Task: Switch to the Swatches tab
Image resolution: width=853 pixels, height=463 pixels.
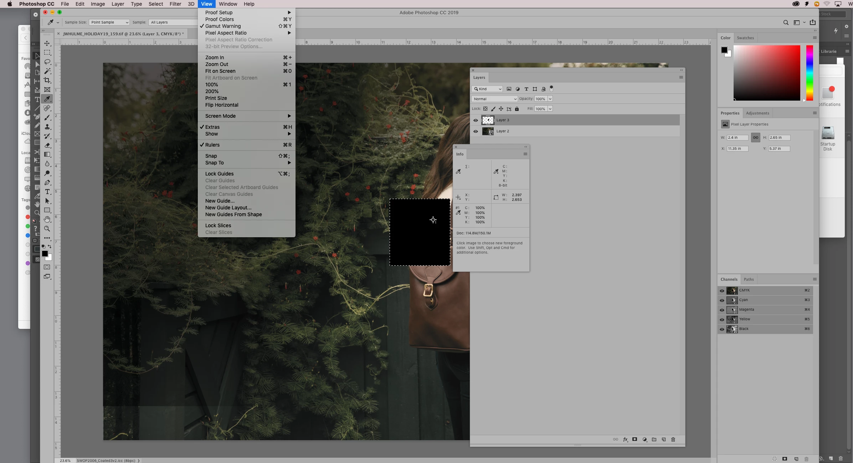Action: coord(745,38)
